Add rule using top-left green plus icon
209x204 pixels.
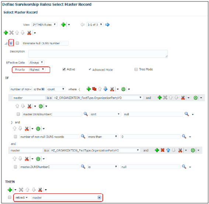[6, 32]
